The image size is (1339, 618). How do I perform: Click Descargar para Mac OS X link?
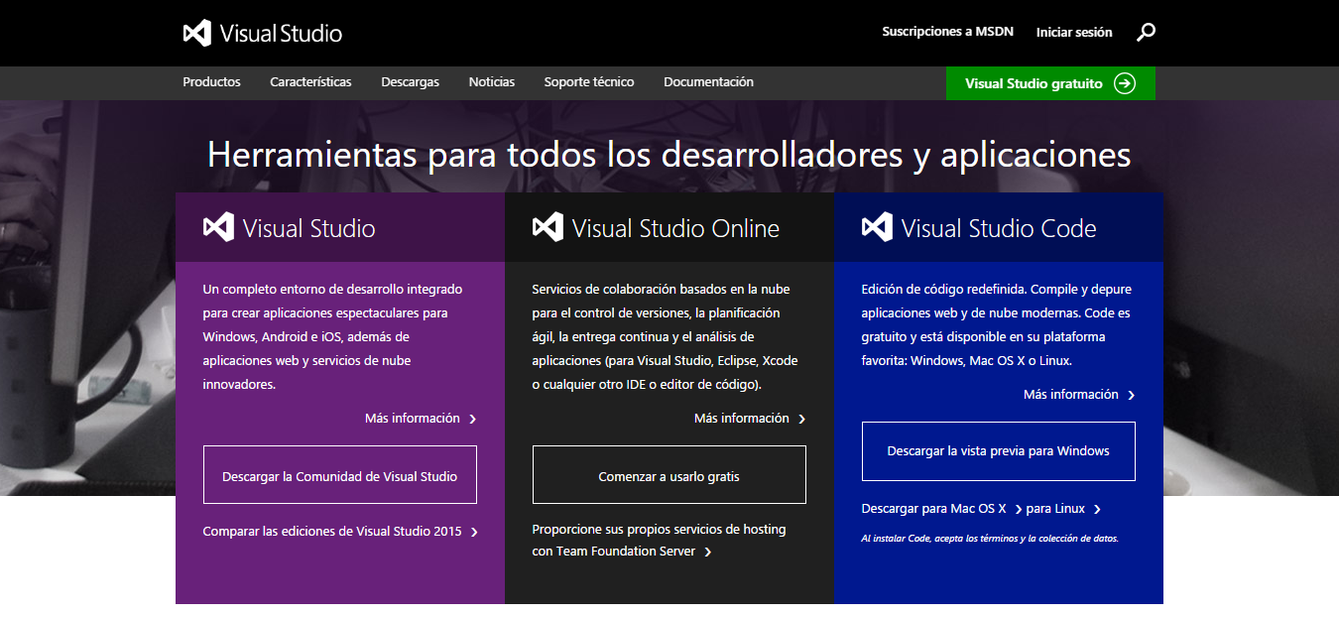tap(934, 509)
